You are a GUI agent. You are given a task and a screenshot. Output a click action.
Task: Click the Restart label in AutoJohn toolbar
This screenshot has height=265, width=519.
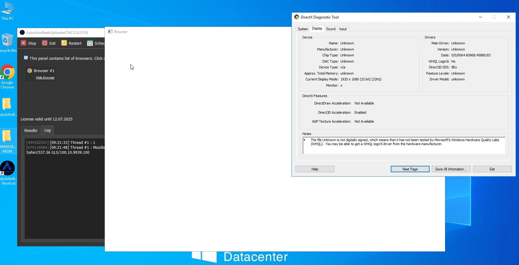(75, 43)
